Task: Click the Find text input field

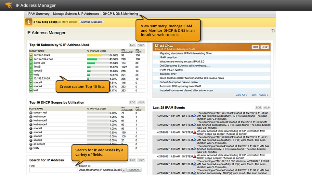Action: [53, 170]
